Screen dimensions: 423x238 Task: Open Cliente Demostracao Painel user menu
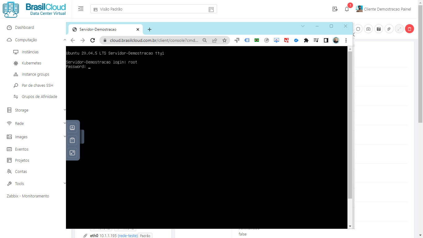[x=384, y=9]
